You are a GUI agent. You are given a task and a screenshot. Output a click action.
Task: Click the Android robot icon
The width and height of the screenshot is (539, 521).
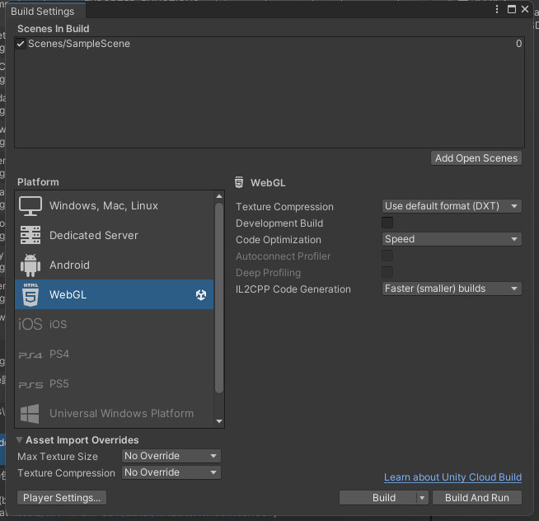tap(30, 265)
